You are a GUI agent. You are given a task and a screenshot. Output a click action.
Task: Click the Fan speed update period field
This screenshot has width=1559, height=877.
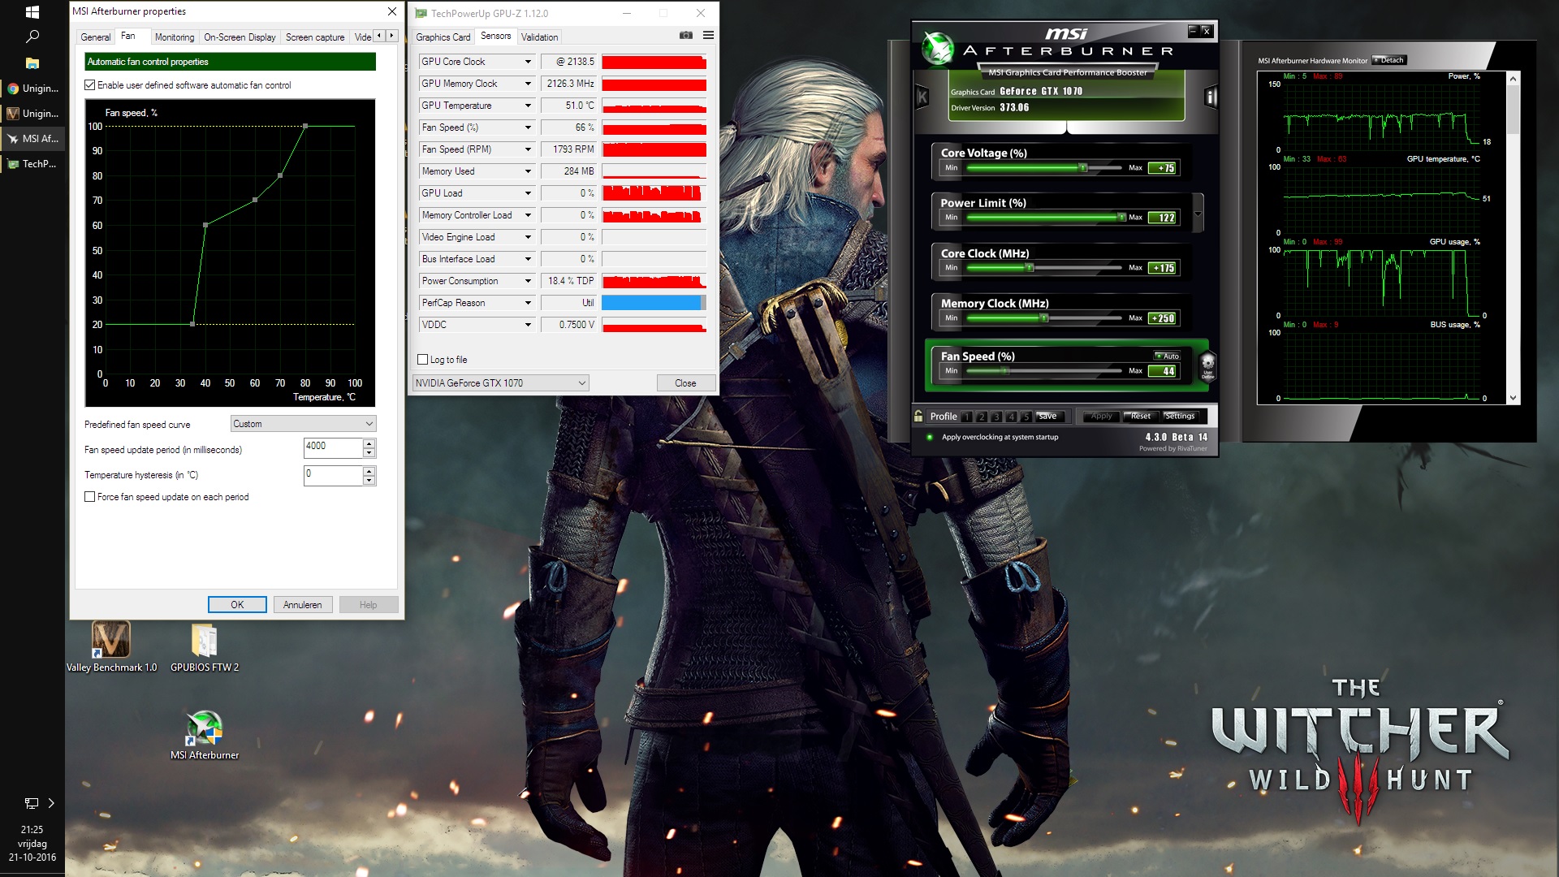(x=333, y=448)
